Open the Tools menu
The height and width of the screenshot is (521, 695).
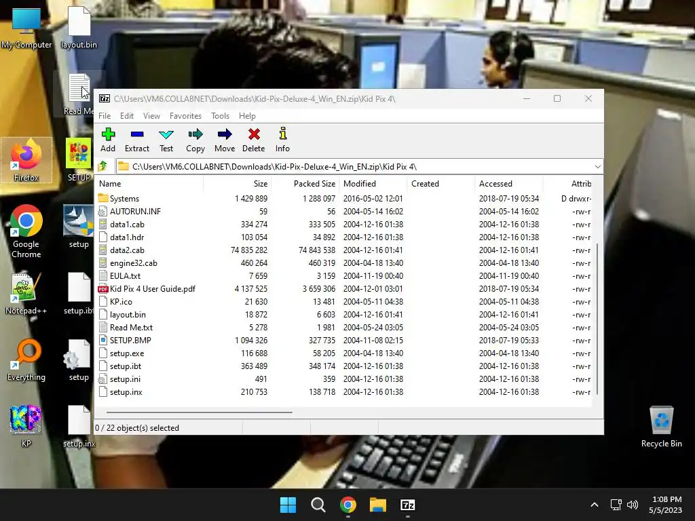pyautogui.click(x=221, y=115)
